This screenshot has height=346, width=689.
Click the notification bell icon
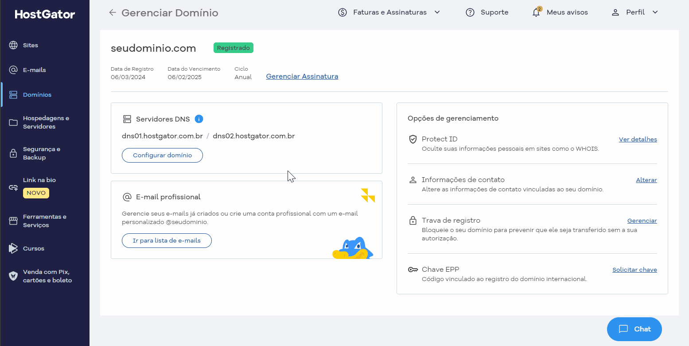click(536, 12)
